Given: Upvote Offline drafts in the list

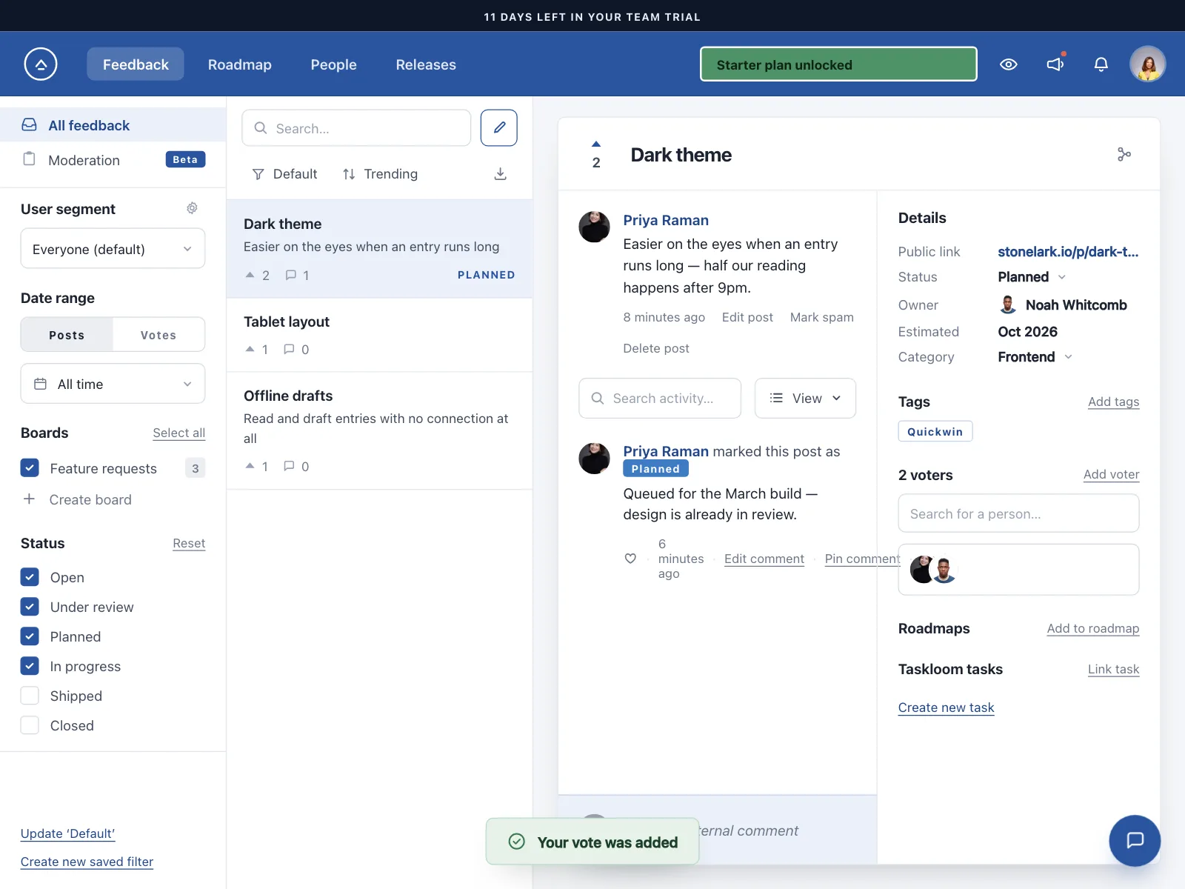Looking at the screenshot, I should coord(250,466).
